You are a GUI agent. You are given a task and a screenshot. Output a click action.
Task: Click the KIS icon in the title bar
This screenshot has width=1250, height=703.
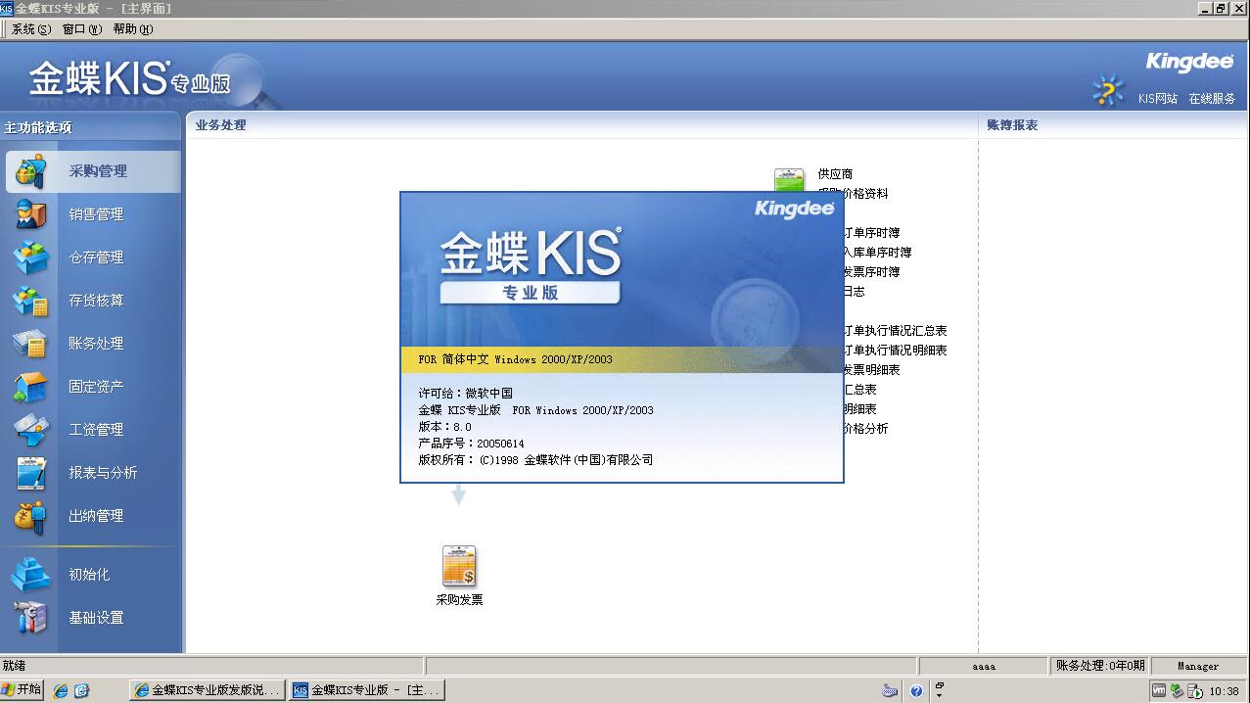[7, 8]
